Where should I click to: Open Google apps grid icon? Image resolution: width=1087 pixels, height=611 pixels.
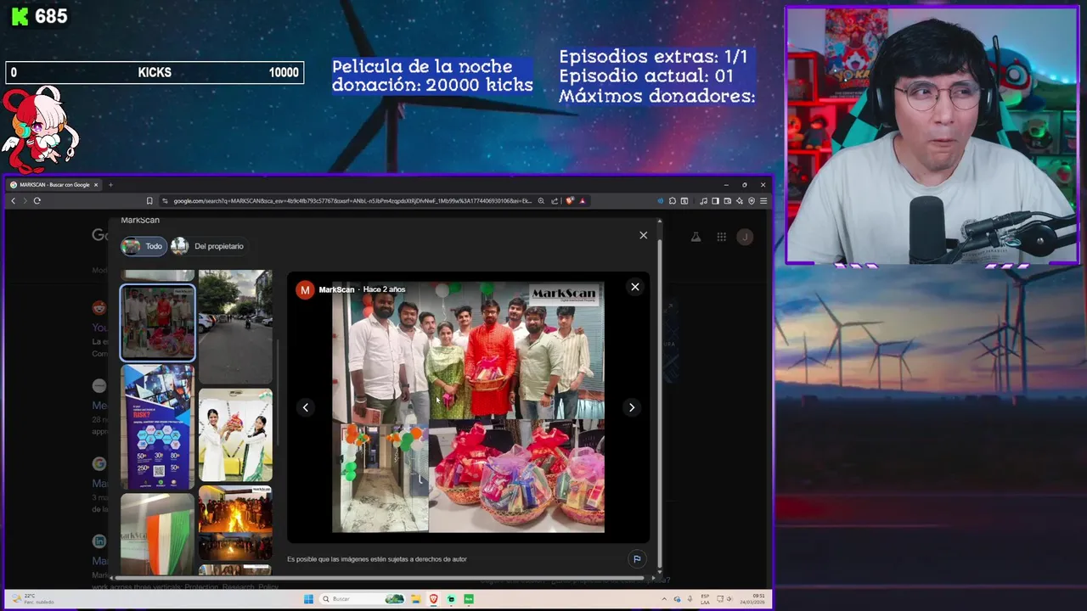coord(721,237)
